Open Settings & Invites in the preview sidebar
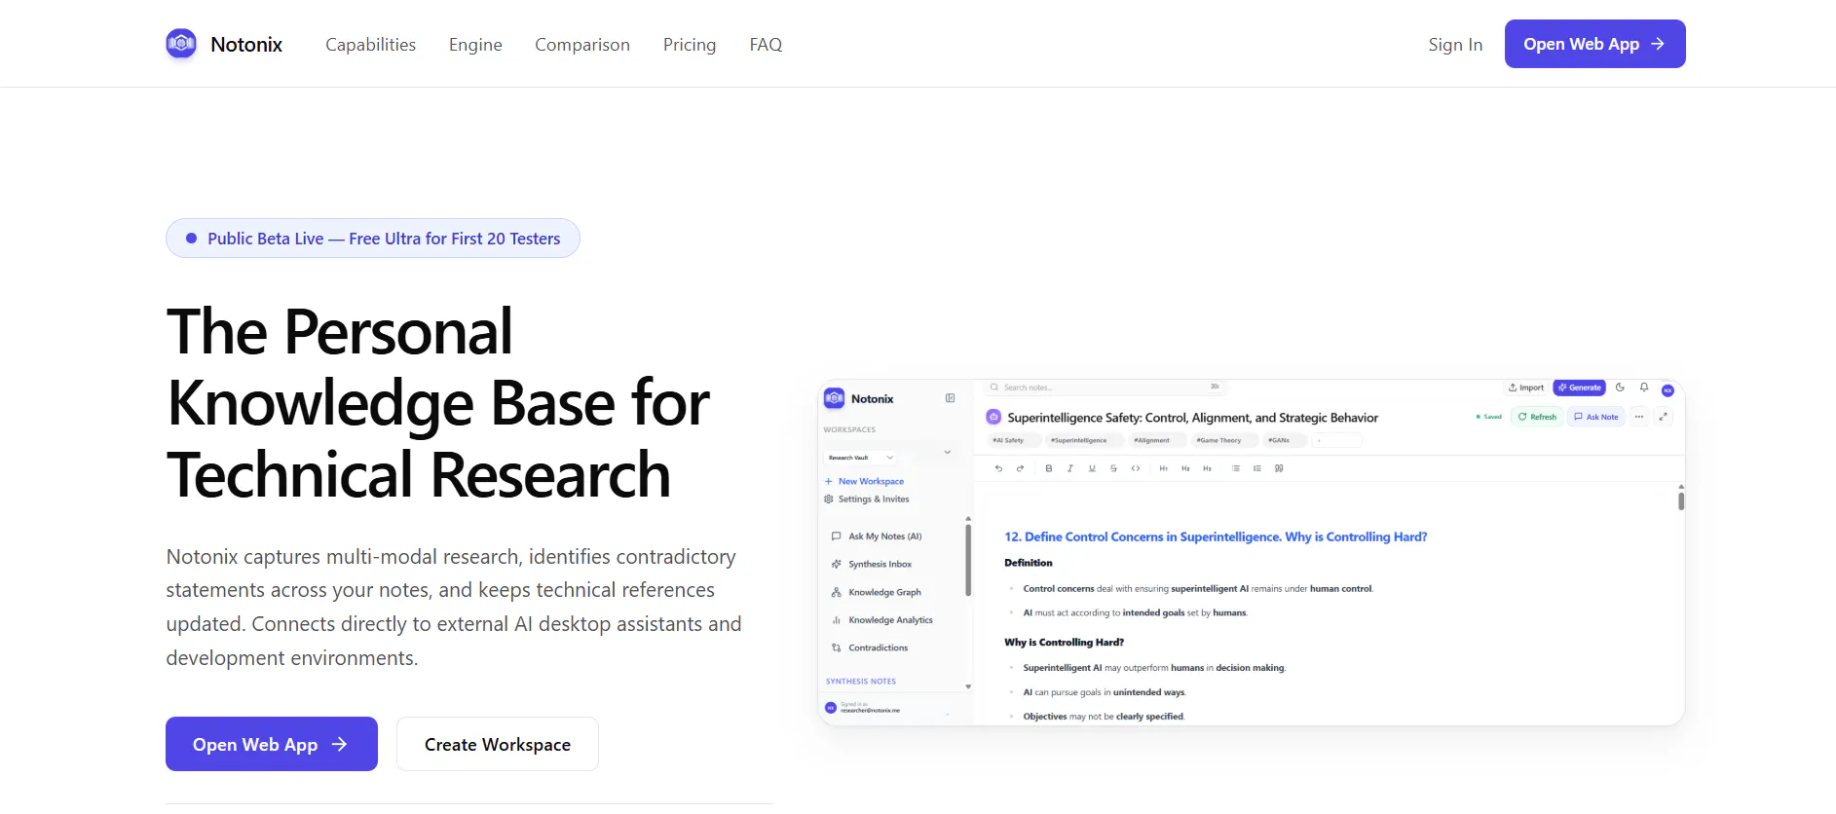 [867, 499]
